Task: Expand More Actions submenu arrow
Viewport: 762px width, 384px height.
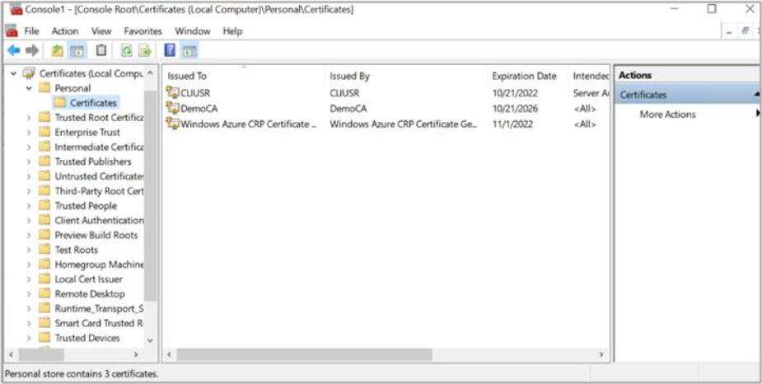Action: click(x=756, y=115)
